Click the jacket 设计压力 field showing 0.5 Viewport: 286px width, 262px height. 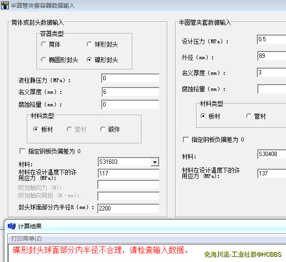coord(271,39)
